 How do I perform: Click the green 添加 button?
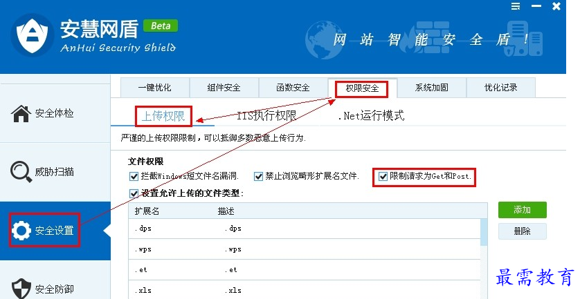coord(523,210)
